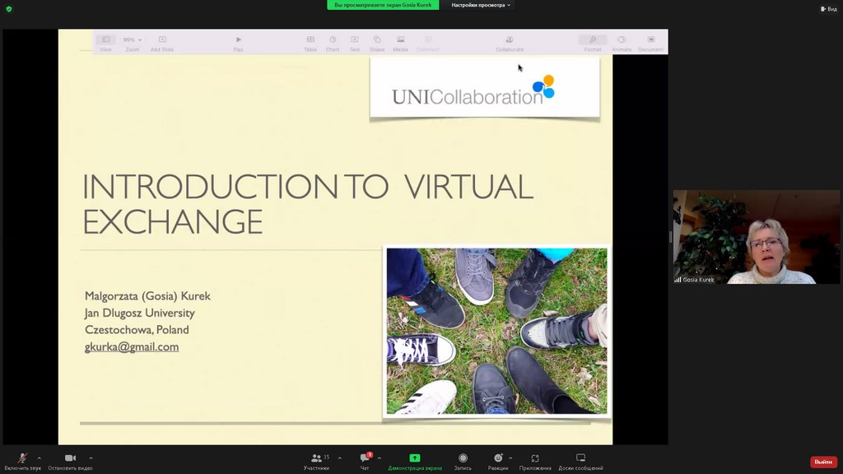
Task: Open the Чат chat panel
Action: [365, 459]
